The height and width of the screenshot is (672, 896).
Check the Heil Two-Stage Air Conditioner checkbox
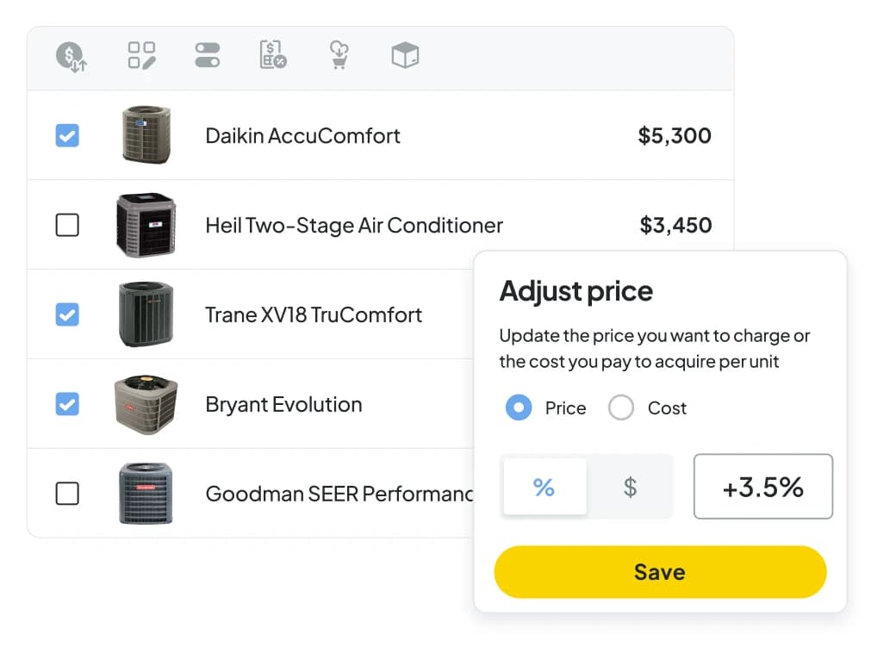67,225
